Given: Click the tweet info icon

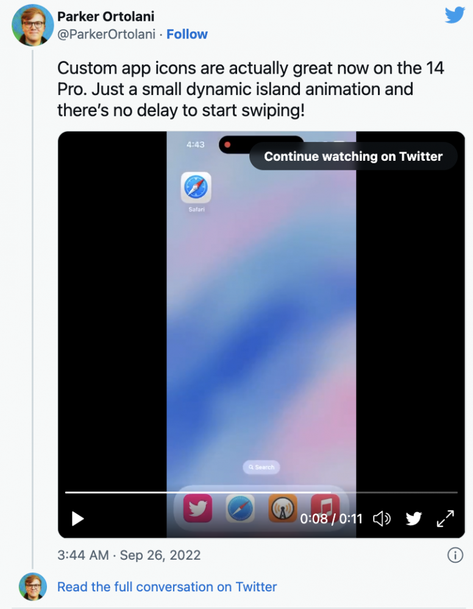Looking at the screenshot, I should pos(455,555).
